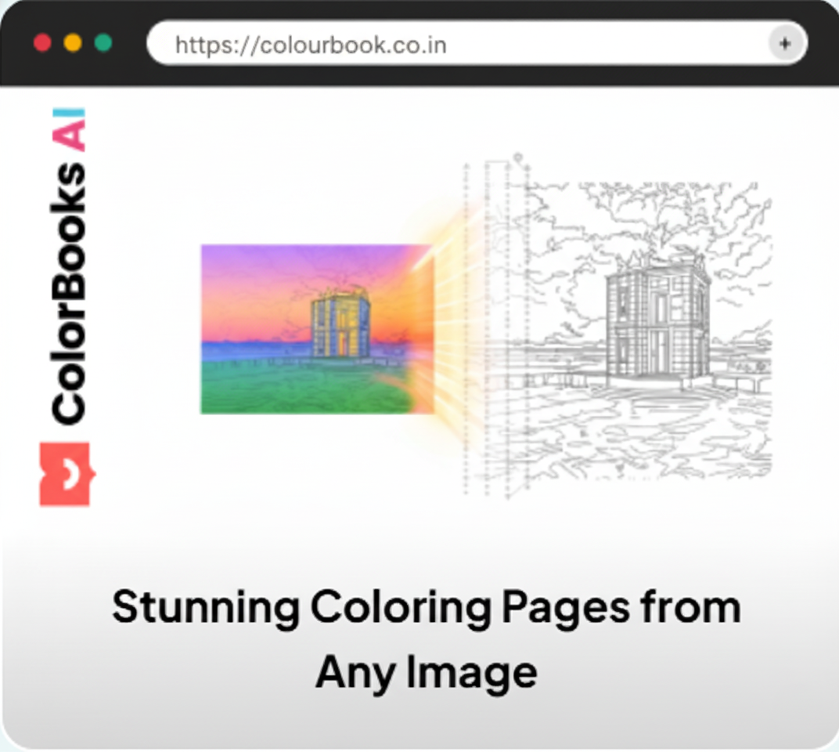The image size is (839, 752).
Task: Click the ColorBooks vertical wordmark text
Action: click(68, 294)
